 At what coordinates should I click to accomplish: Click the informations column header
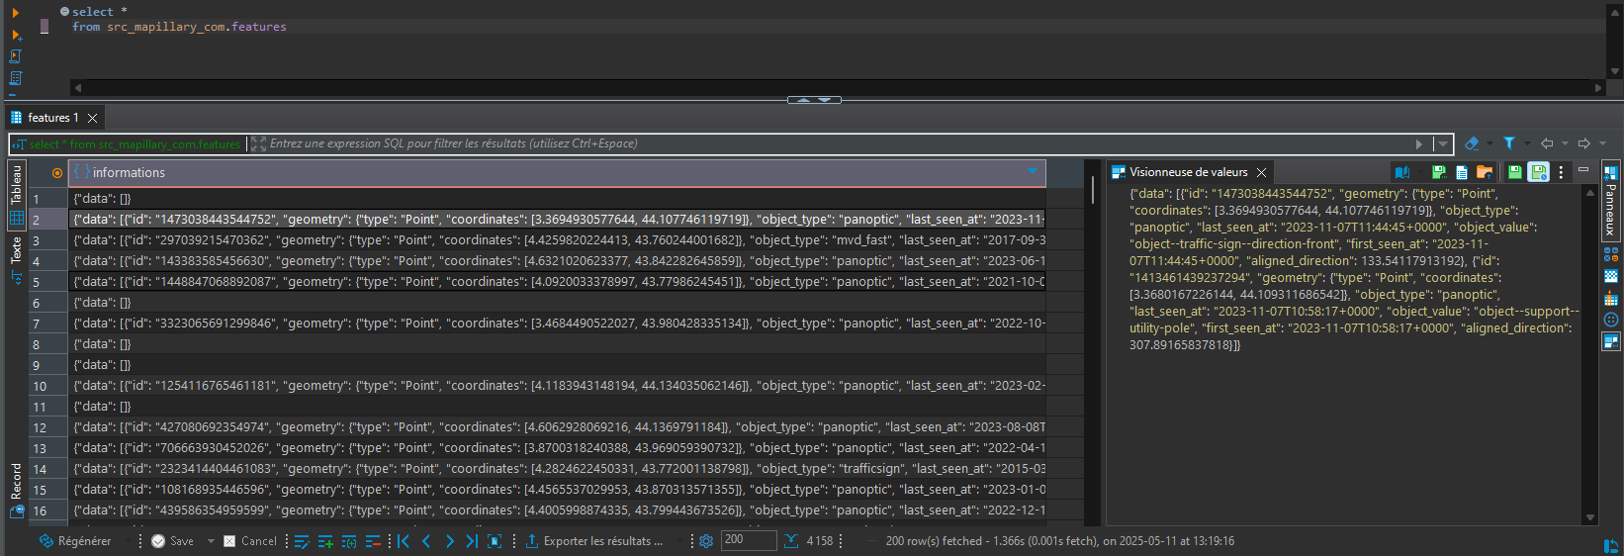coord(556,172)
